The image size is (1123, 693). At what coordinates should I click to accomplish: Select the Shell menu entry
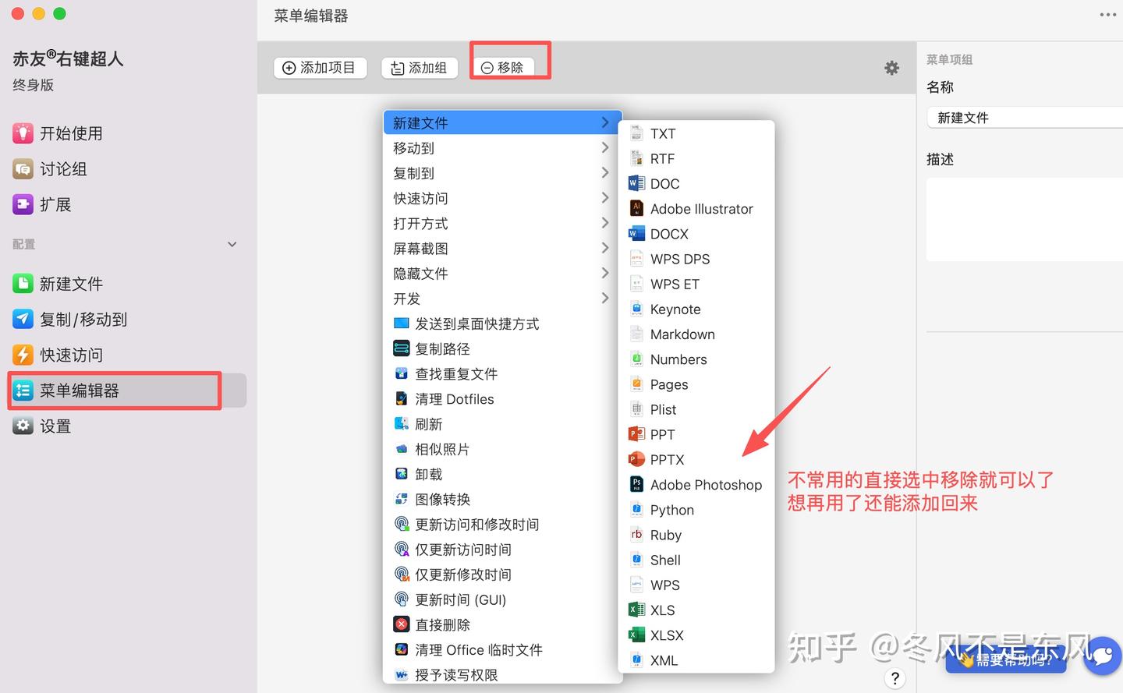tap(696, 560)
